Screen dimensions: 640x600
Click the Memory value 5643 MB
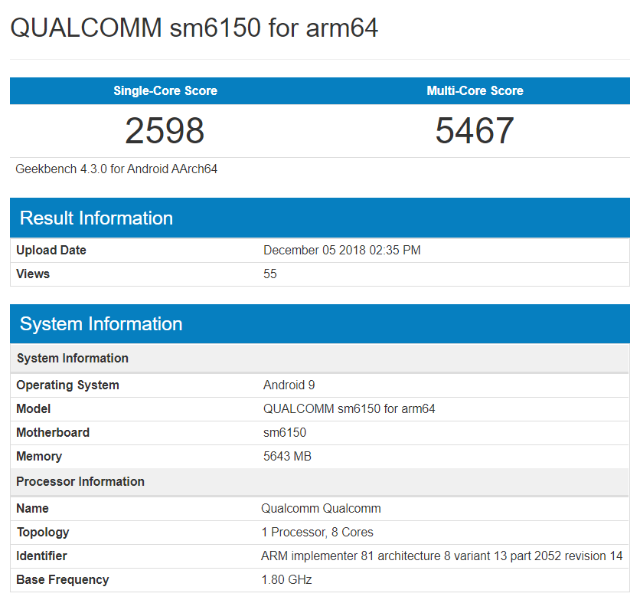(x=289, y=456)
